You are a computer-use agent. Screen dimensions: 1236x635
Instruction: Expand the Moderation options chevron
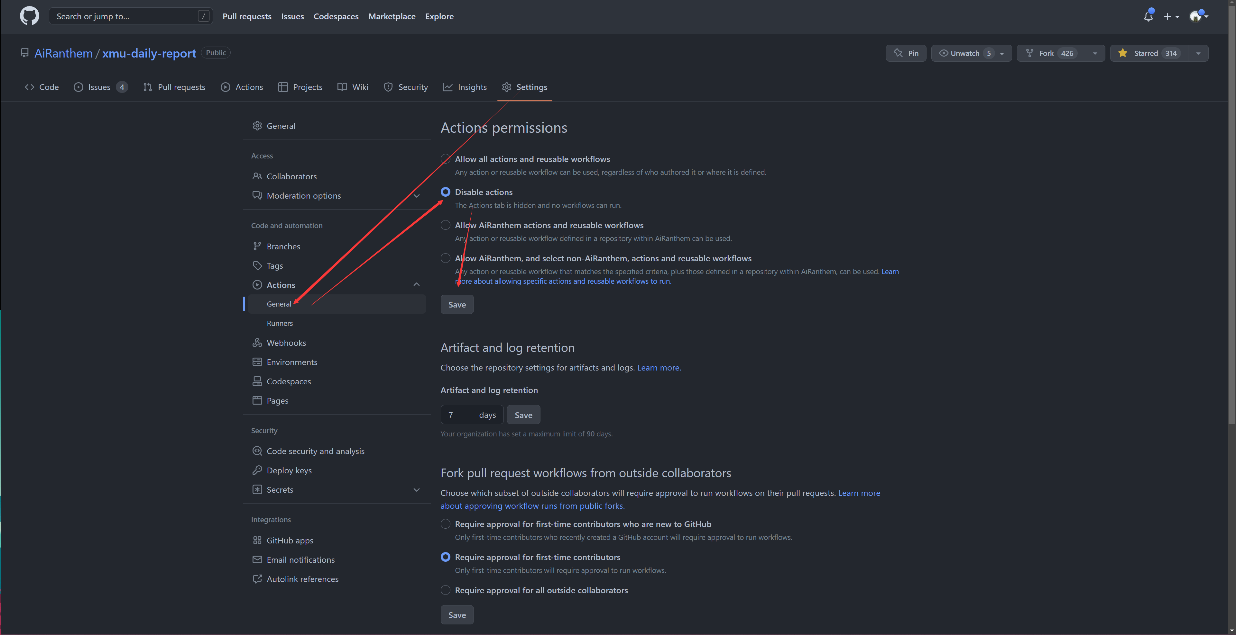[x=416, y=195]
